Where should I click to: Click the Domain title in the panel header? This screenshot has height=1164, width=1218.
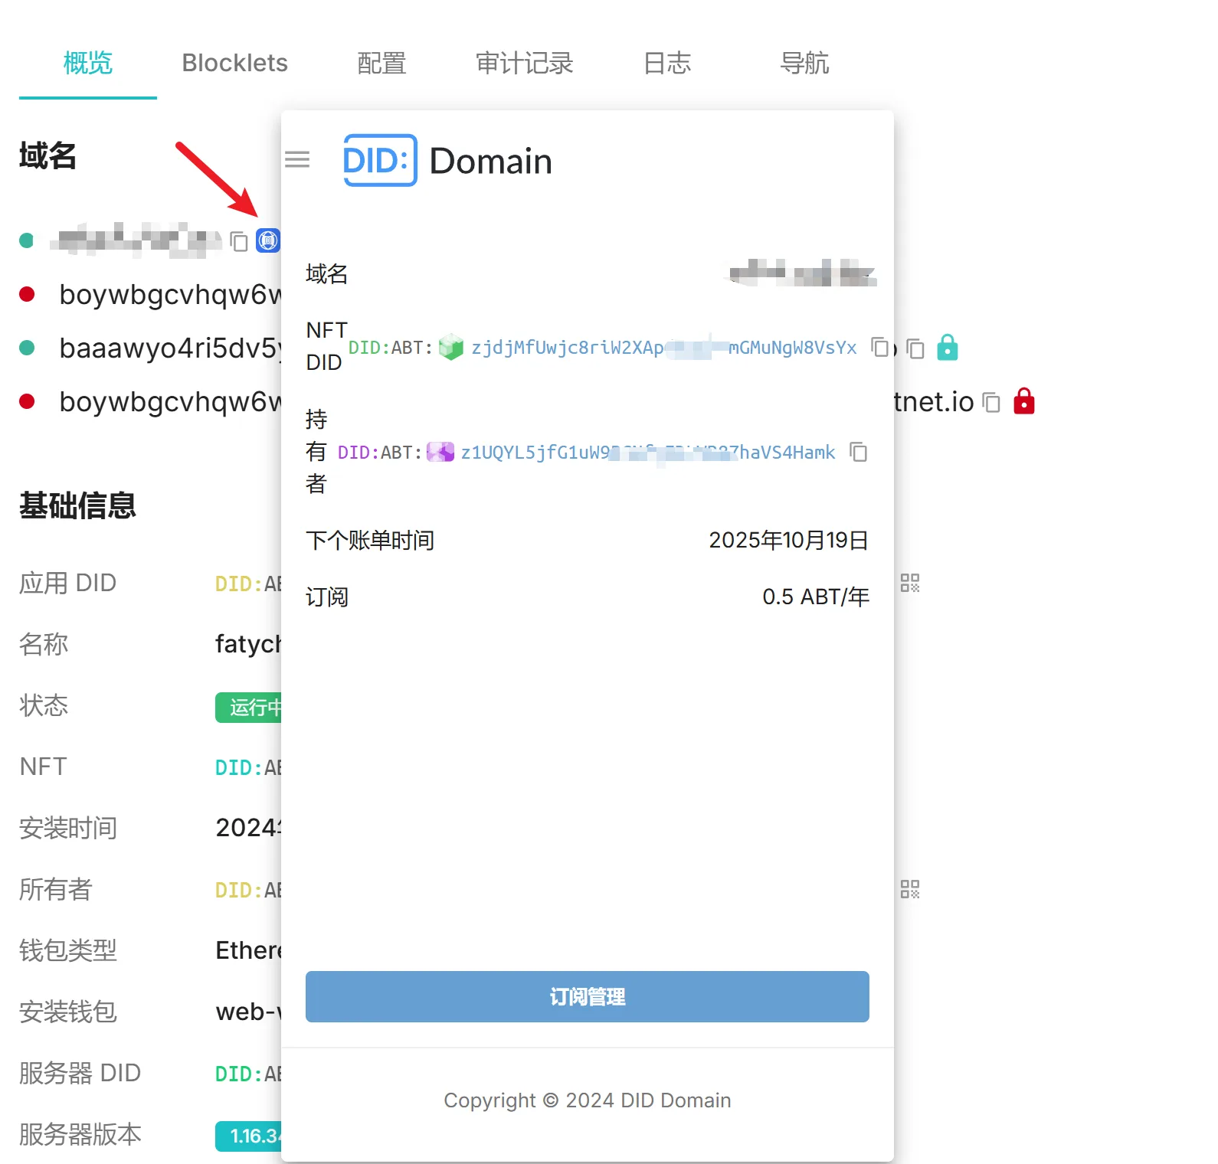(x=490, y=161)
